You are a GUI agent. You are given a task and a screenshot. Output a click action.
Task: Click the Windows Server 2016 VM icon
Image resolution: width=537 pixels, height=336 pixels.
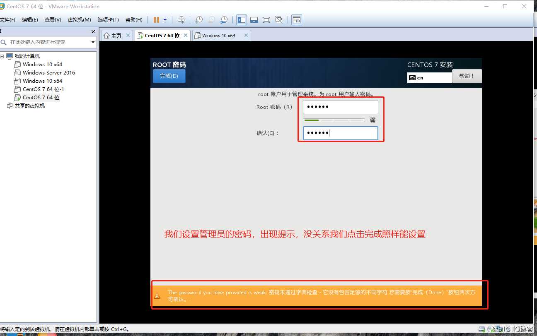coord(17,73)
